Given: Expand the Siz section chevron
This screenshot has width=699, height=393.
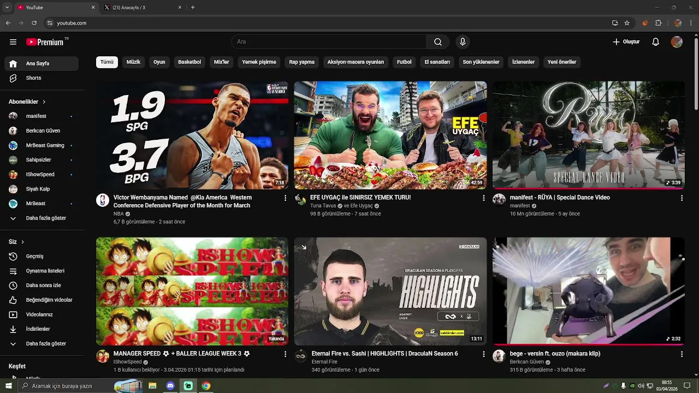Looking at the screenshot, I should coord(22,242).
